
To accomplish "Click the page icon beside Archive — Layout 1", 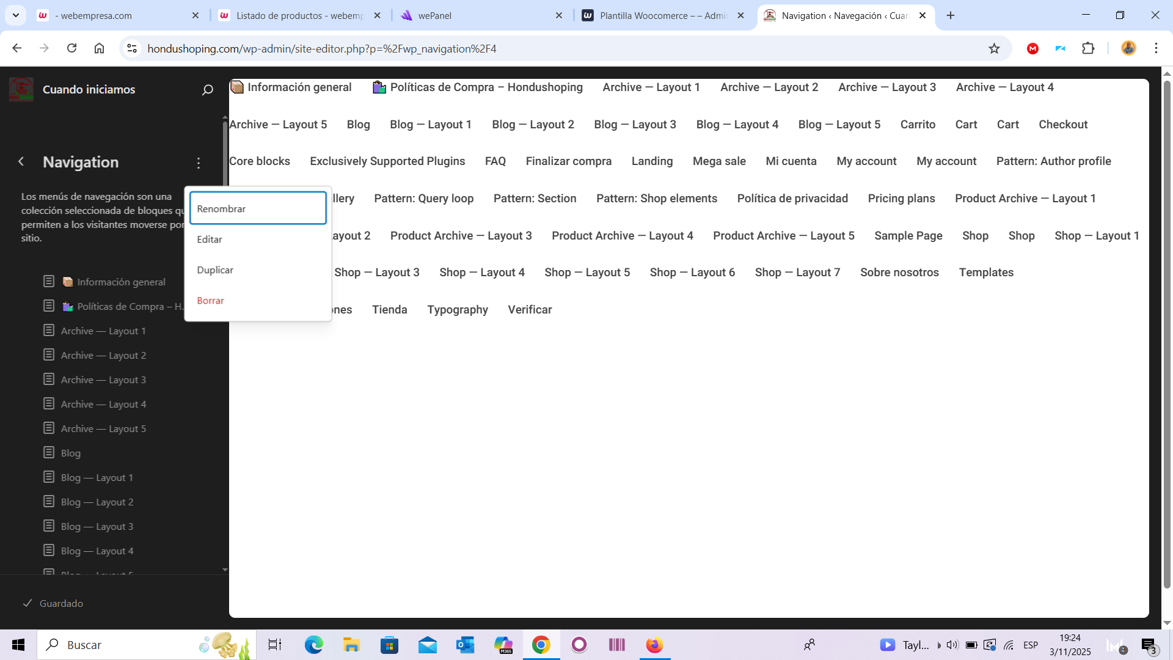I will 49,331.
